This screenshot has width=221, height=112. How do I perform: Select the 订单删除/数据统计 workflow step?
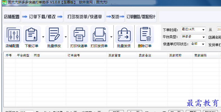(141, 17)
